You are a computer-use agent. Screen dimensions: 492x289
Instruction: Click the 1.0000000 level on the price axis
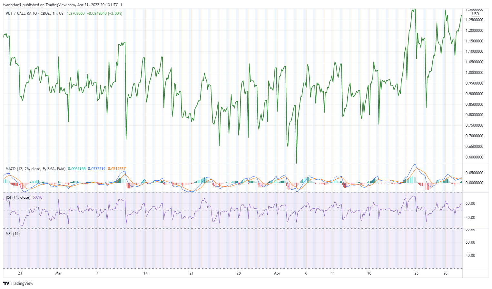(x=474, y=73)
